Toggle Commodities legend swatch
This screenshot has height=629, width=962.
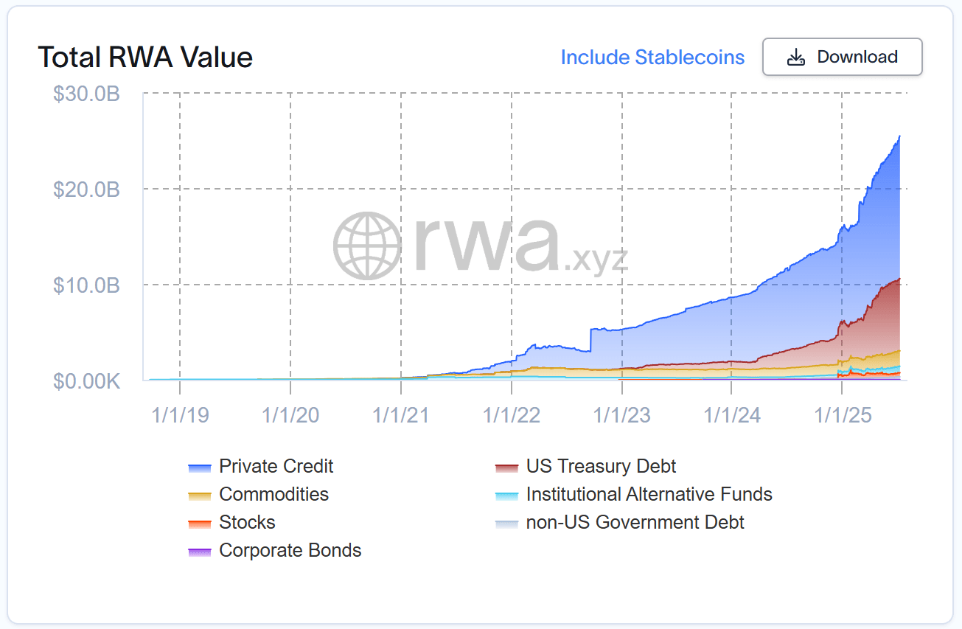point(201,495)
